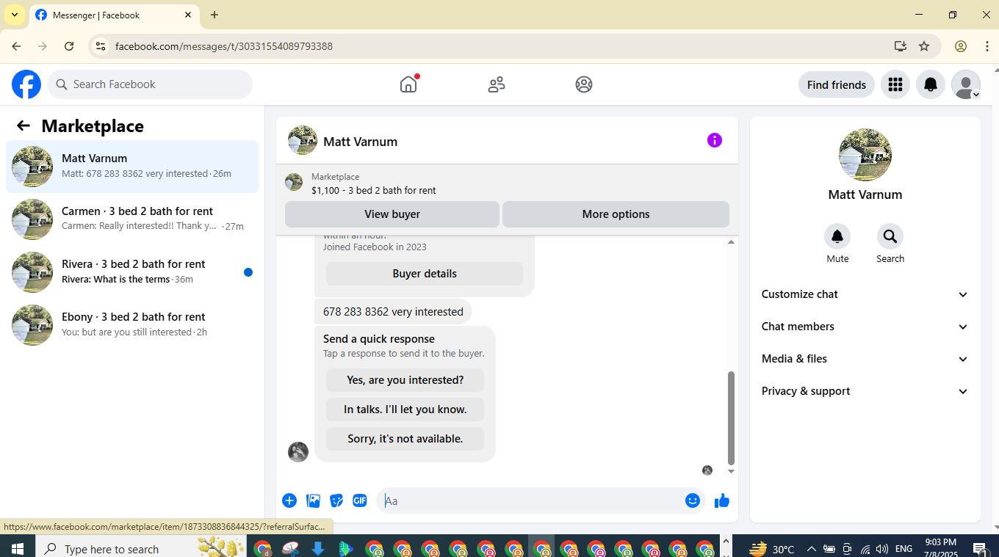Click the More options button
The height and width of the screenshot is (557, 999).
tap(616, 214)
